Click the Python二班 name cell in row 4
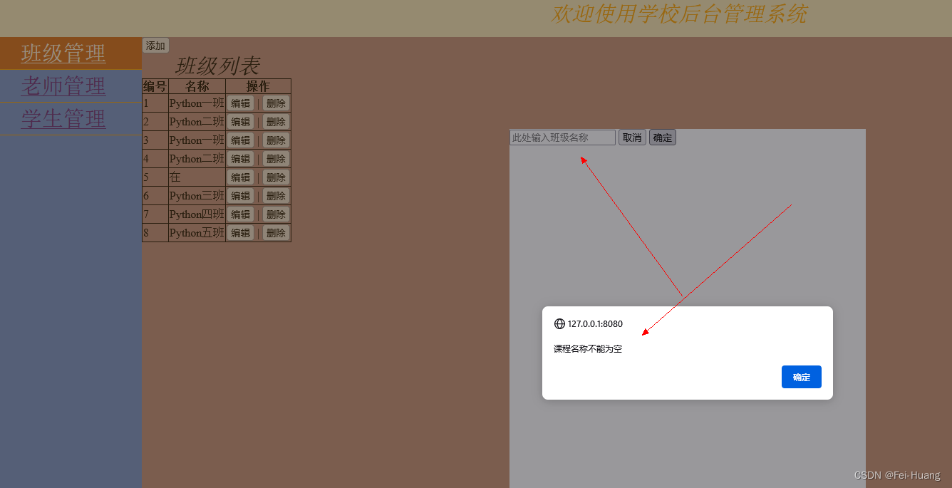The image size is (952, 488). click(x=197, y=159)
